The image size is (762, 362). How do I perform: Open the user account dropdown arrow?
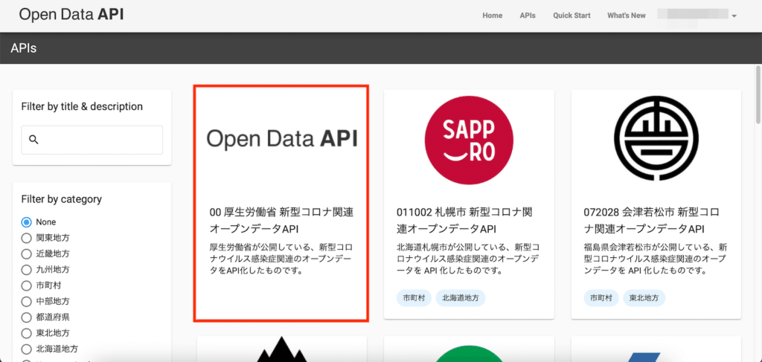point(734,16)
